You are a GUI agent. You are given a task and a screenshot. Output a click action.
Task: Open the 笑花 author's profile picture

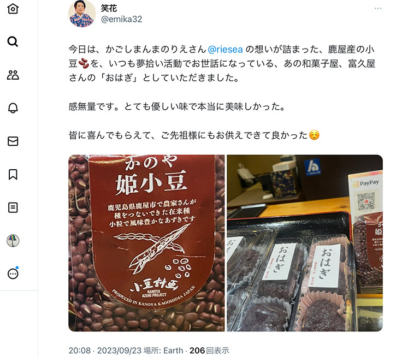(82, 13)
